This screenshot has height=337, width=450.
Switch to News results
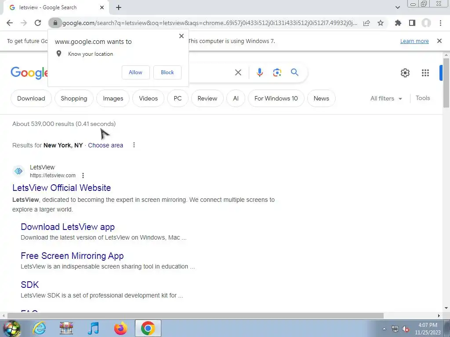tap(321, 98)
